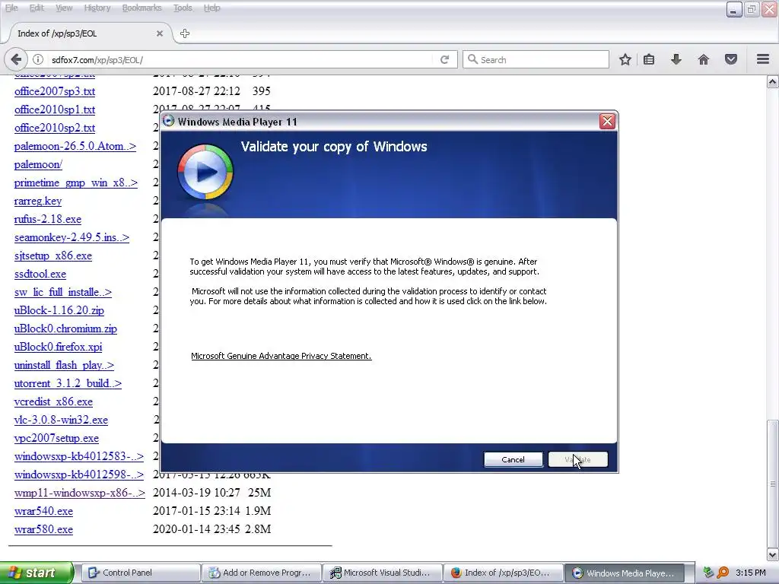779x584 pixels.
Task: Open rarreg.key link
Action: tap(38, 201)
